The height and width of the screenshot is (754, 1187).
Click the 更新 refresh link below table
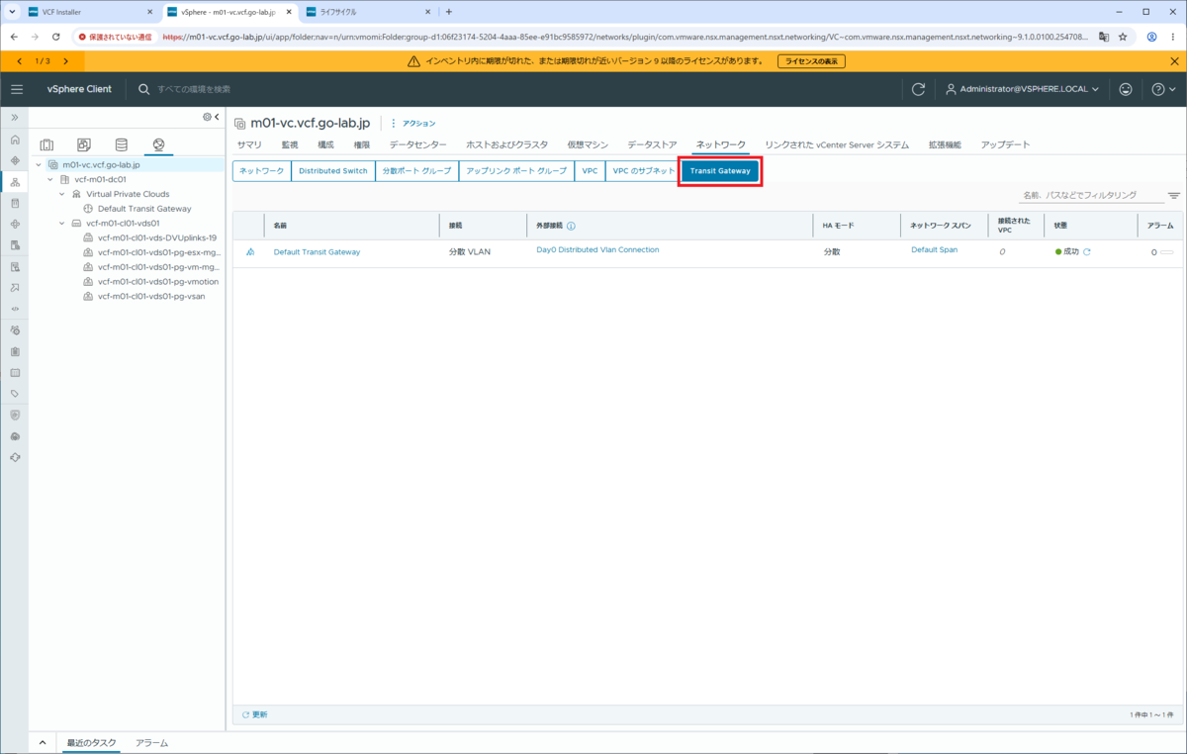point(254,714)
